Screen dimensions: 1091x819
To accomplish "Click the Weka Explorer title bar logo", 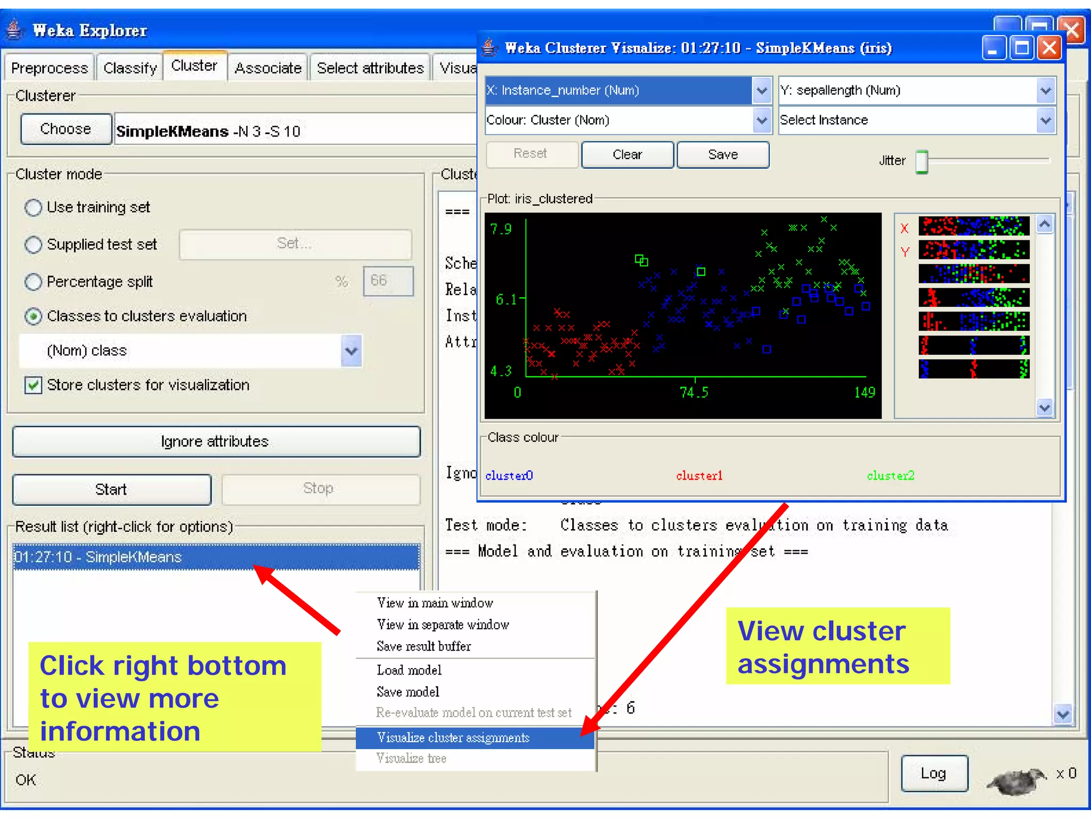I will tap(15, 30).
